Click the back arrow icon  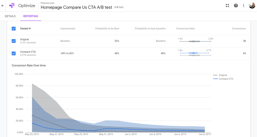[x=3, y=5]
